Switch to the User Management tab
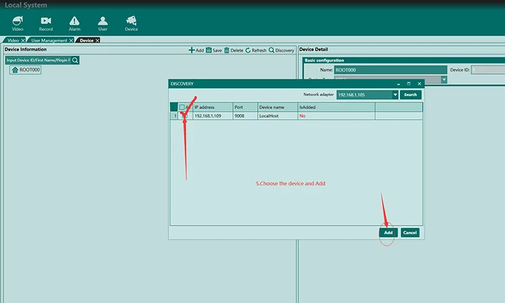505x303 pixels. [x=49, y=40]
